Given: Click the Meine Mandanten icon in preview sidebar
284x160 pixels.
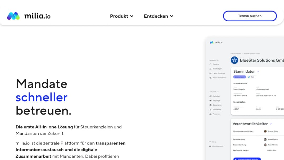Looking at the screenshot, I should [210, 78].
